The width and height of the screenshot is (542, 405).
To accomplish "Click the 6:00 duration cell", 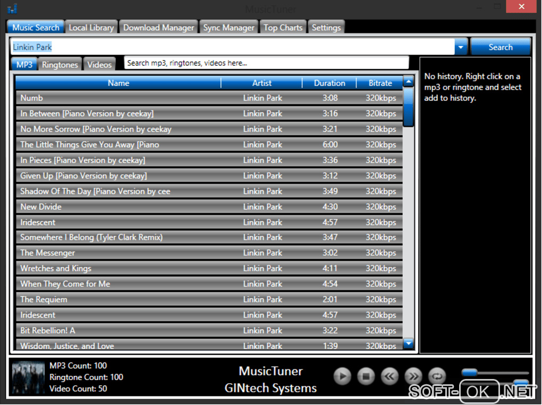I will (x=330, y=145).
